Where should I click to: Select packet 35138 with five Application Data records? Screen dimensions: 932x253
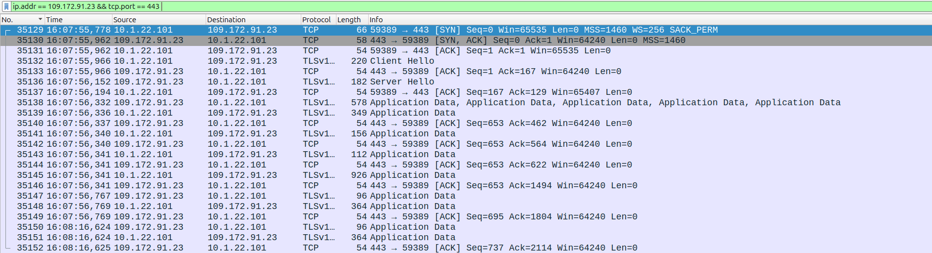466,103
